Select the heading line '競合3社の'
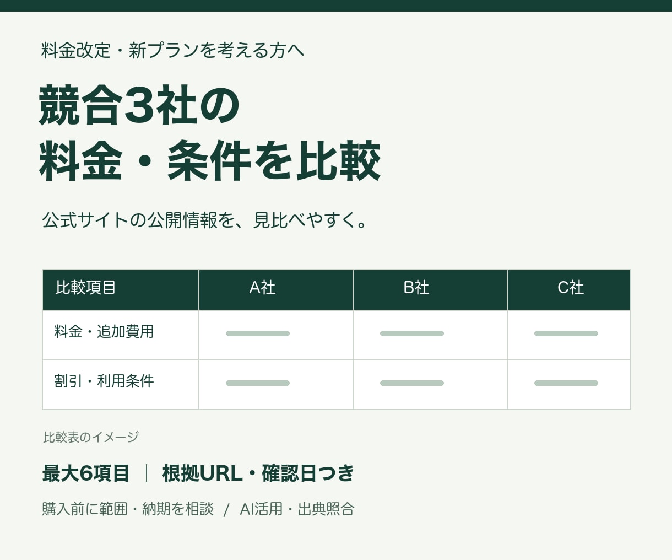 tap(139, 105)
